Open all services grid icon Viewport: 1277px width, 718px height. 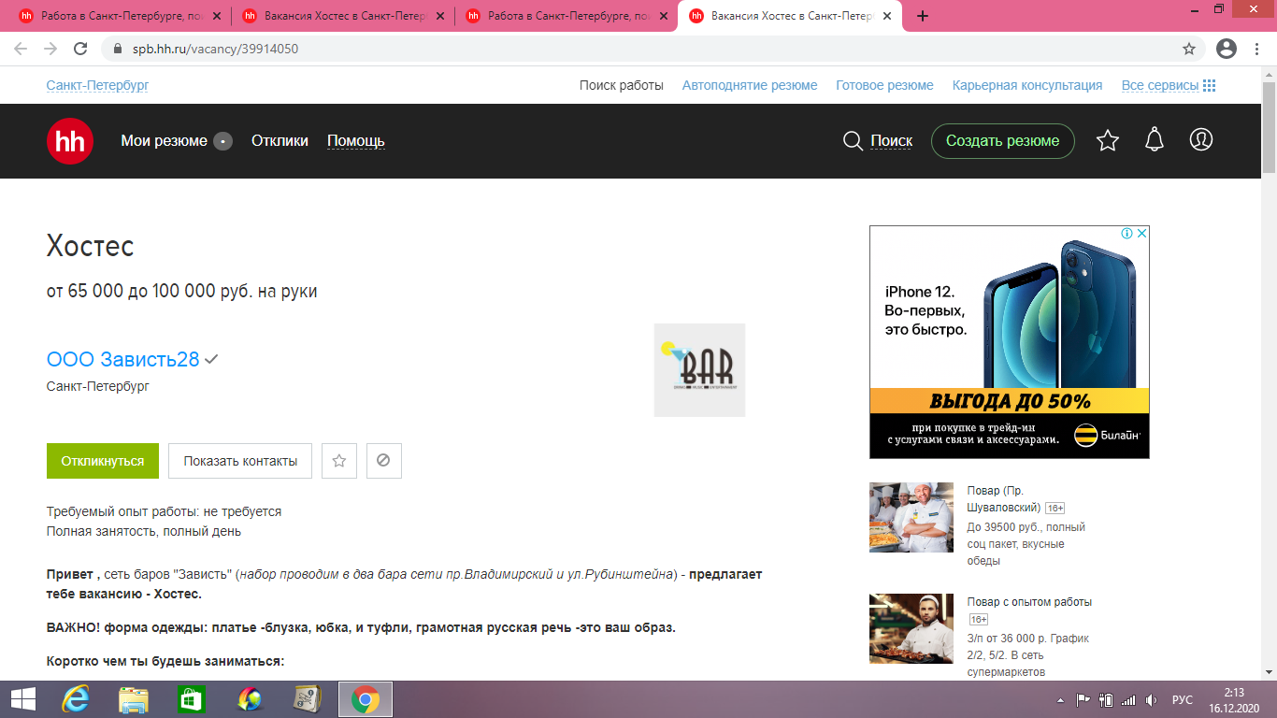(1210, 85)
